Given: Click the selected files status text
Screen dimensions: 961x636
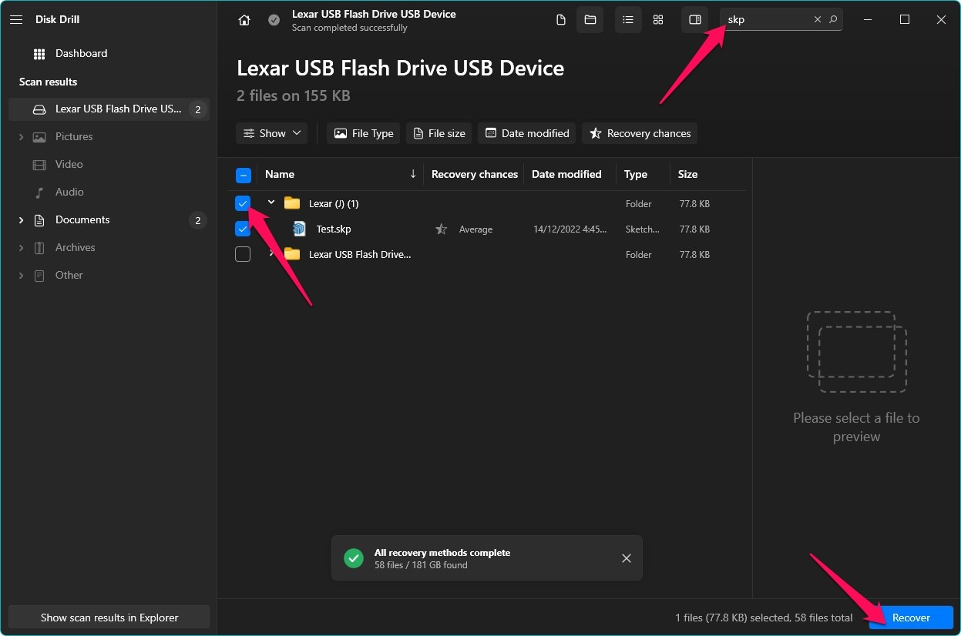Looking at the screenshot, I should click(764, 618).
